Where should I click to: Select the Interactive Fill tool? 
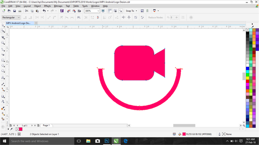(3, 114)
